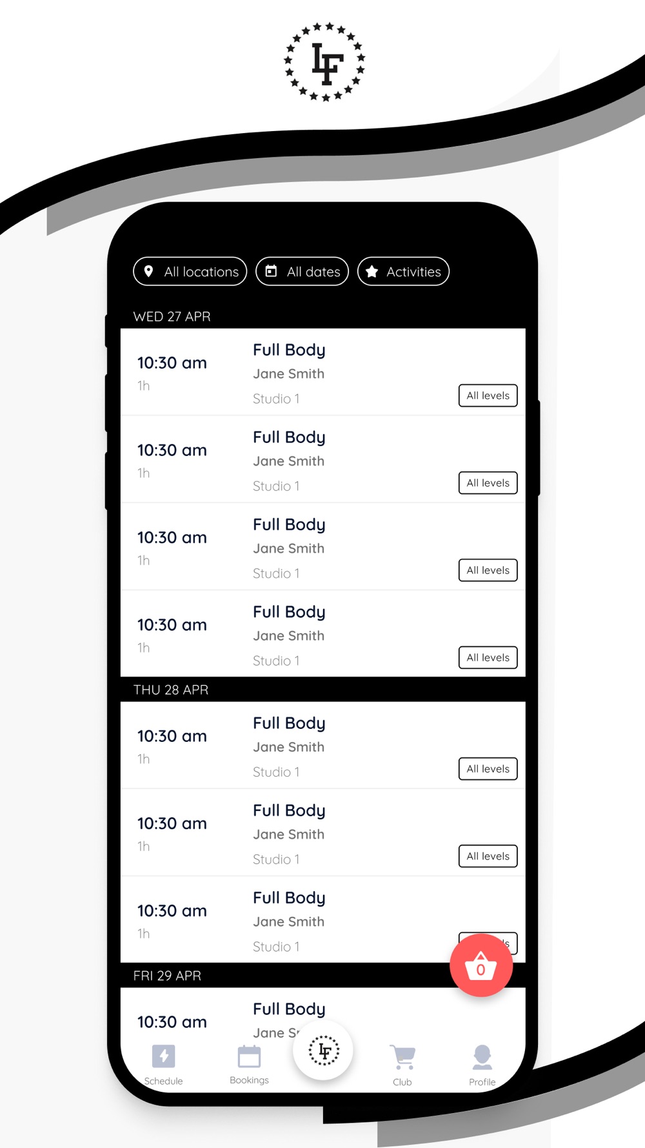The image size is (645, 1148).
Task: Tap the center LF logo home button
Action: 323,1050
